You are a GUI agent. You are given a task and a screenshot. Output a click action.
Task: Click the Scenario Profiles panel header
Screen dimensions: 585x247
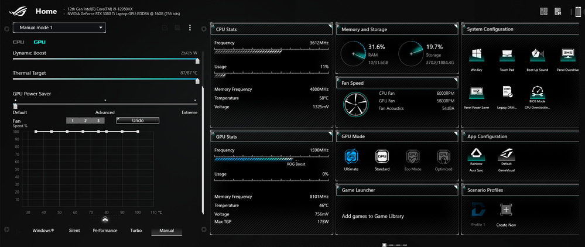[521, 190]
